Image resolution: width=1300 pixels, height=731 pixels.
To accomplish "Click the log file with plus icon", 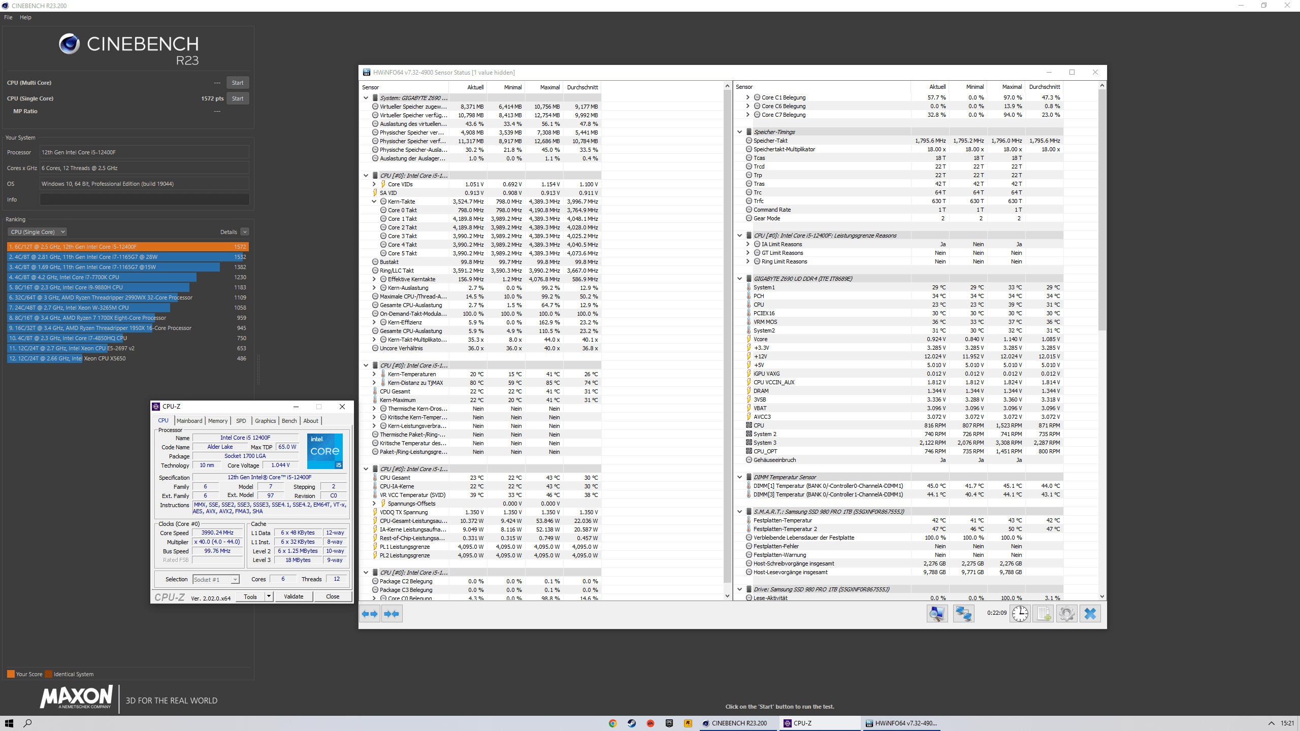I will coord(1044,614).
